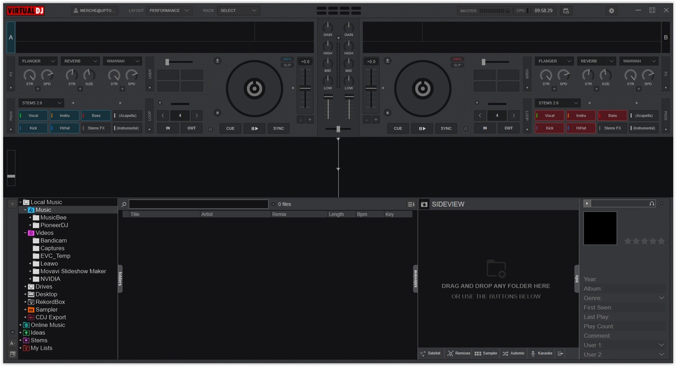Toggle HiHat stem pad on deck B
This screenshot has width=676, height=366.
(x=581, y=128)
